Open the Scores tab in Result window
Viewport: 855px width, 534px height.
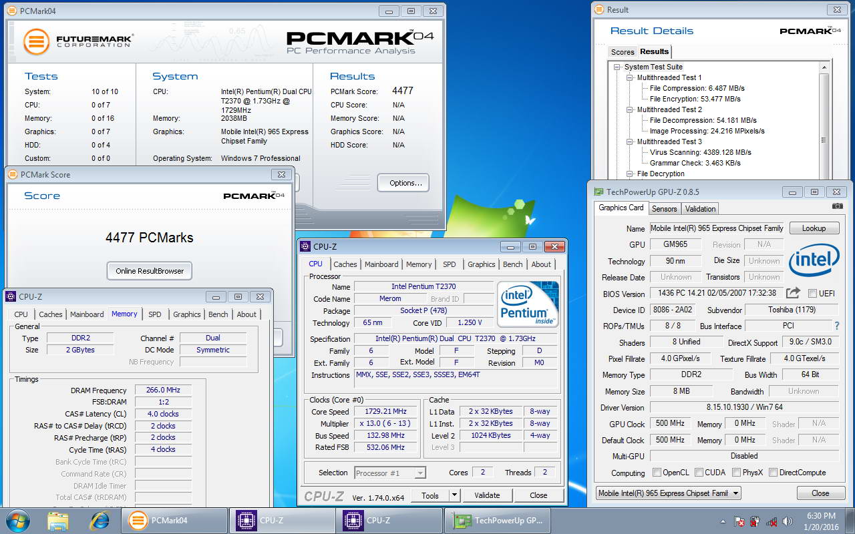(623, 52)
